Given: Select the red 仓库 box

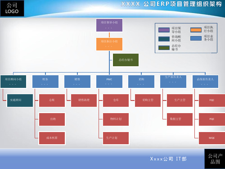Looking at the screenshot, I should 116,100.
